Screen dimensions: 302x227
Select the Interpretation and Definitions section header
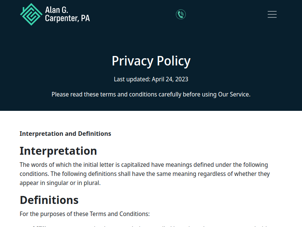[65, 134]
